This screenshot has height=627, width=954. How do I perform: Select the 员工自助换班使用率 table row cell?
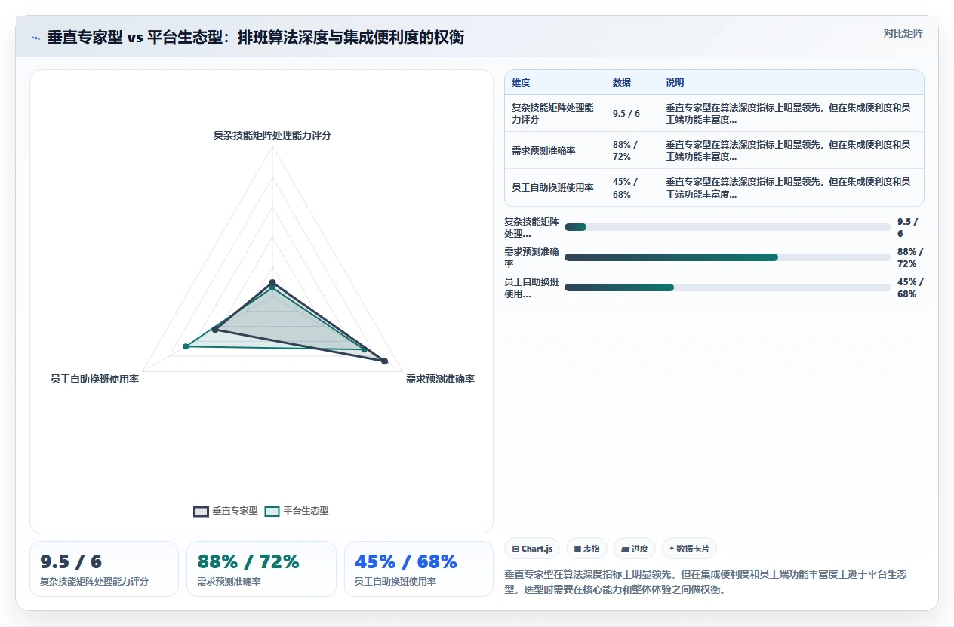tap(555, 187)
